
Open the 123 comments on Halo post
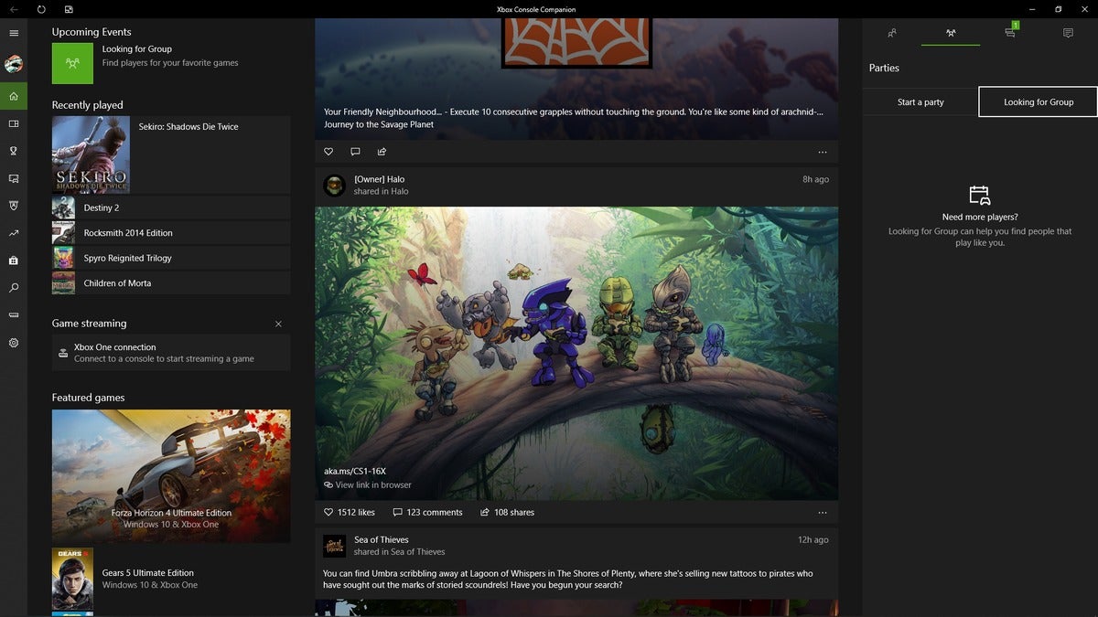pos(427,513)
